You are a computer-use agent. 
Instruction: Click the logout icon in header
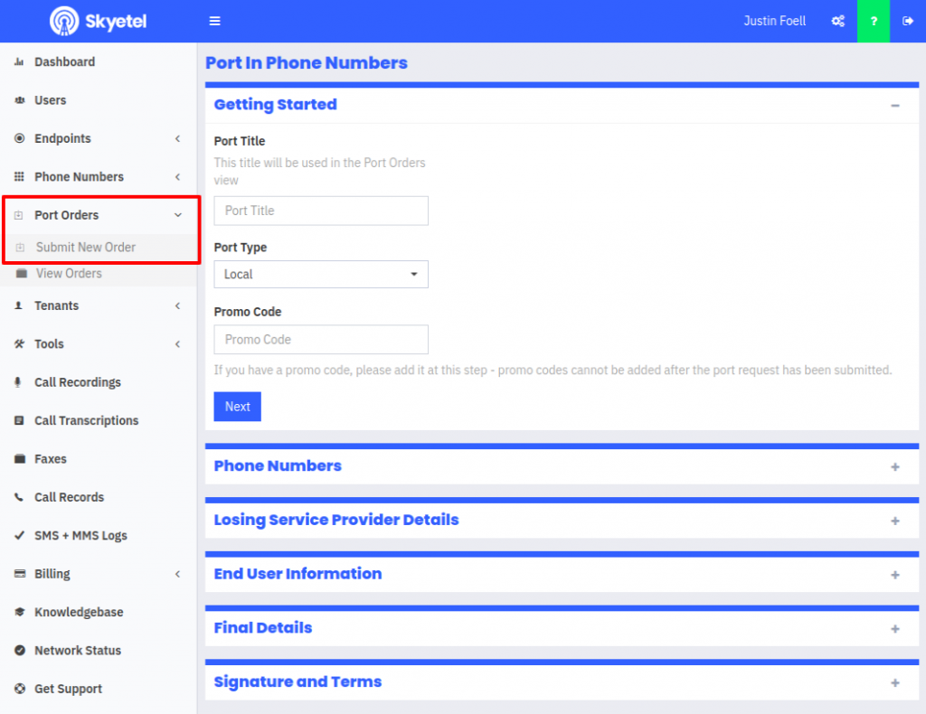coord(908,22)
